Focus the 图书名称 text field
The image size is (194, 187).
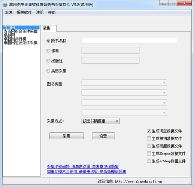coord(129,40)
